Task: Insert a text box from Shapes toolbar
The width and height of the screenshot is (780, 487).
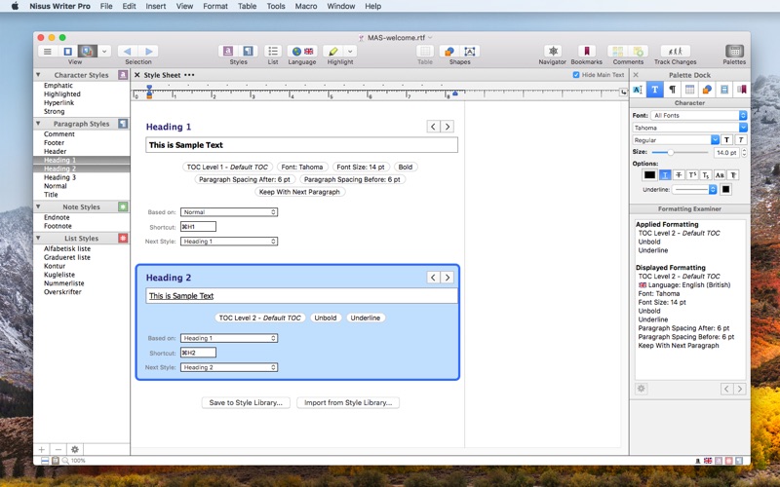Action: [x=470, y=52]
